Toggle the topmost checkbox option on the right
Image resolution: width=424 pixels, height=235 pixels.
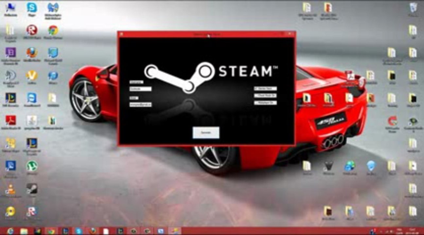coord(265,88)
